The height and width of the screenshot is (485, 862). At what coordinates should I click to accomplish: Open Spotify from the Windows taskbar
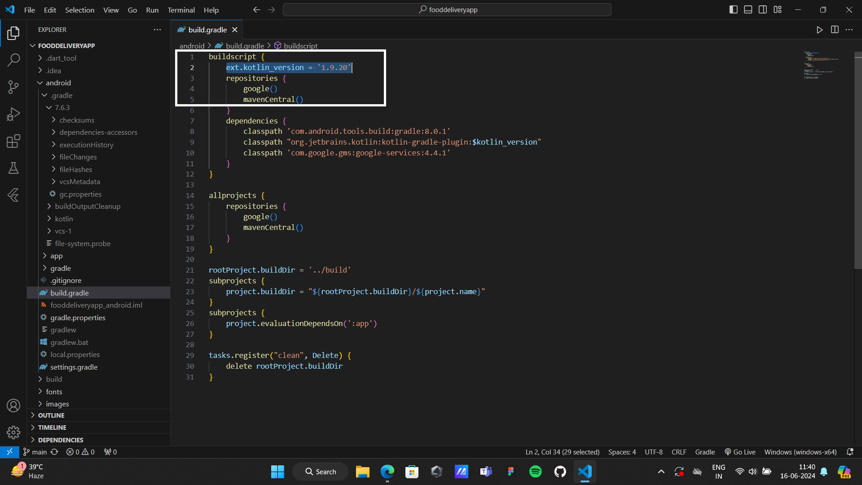535,472
